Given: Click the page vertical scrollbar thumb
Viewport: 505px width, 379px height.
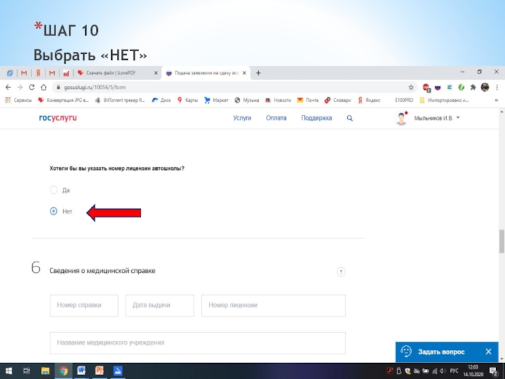Looking at the screenshot, I should [501, 240].
